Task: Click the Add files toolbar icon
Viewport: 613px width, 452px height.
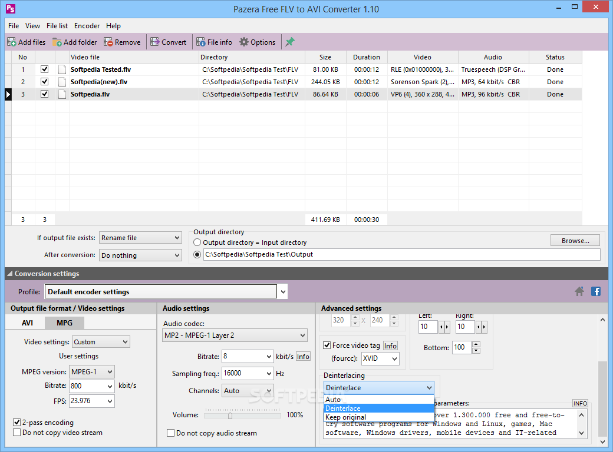Action: click(12, 42)
